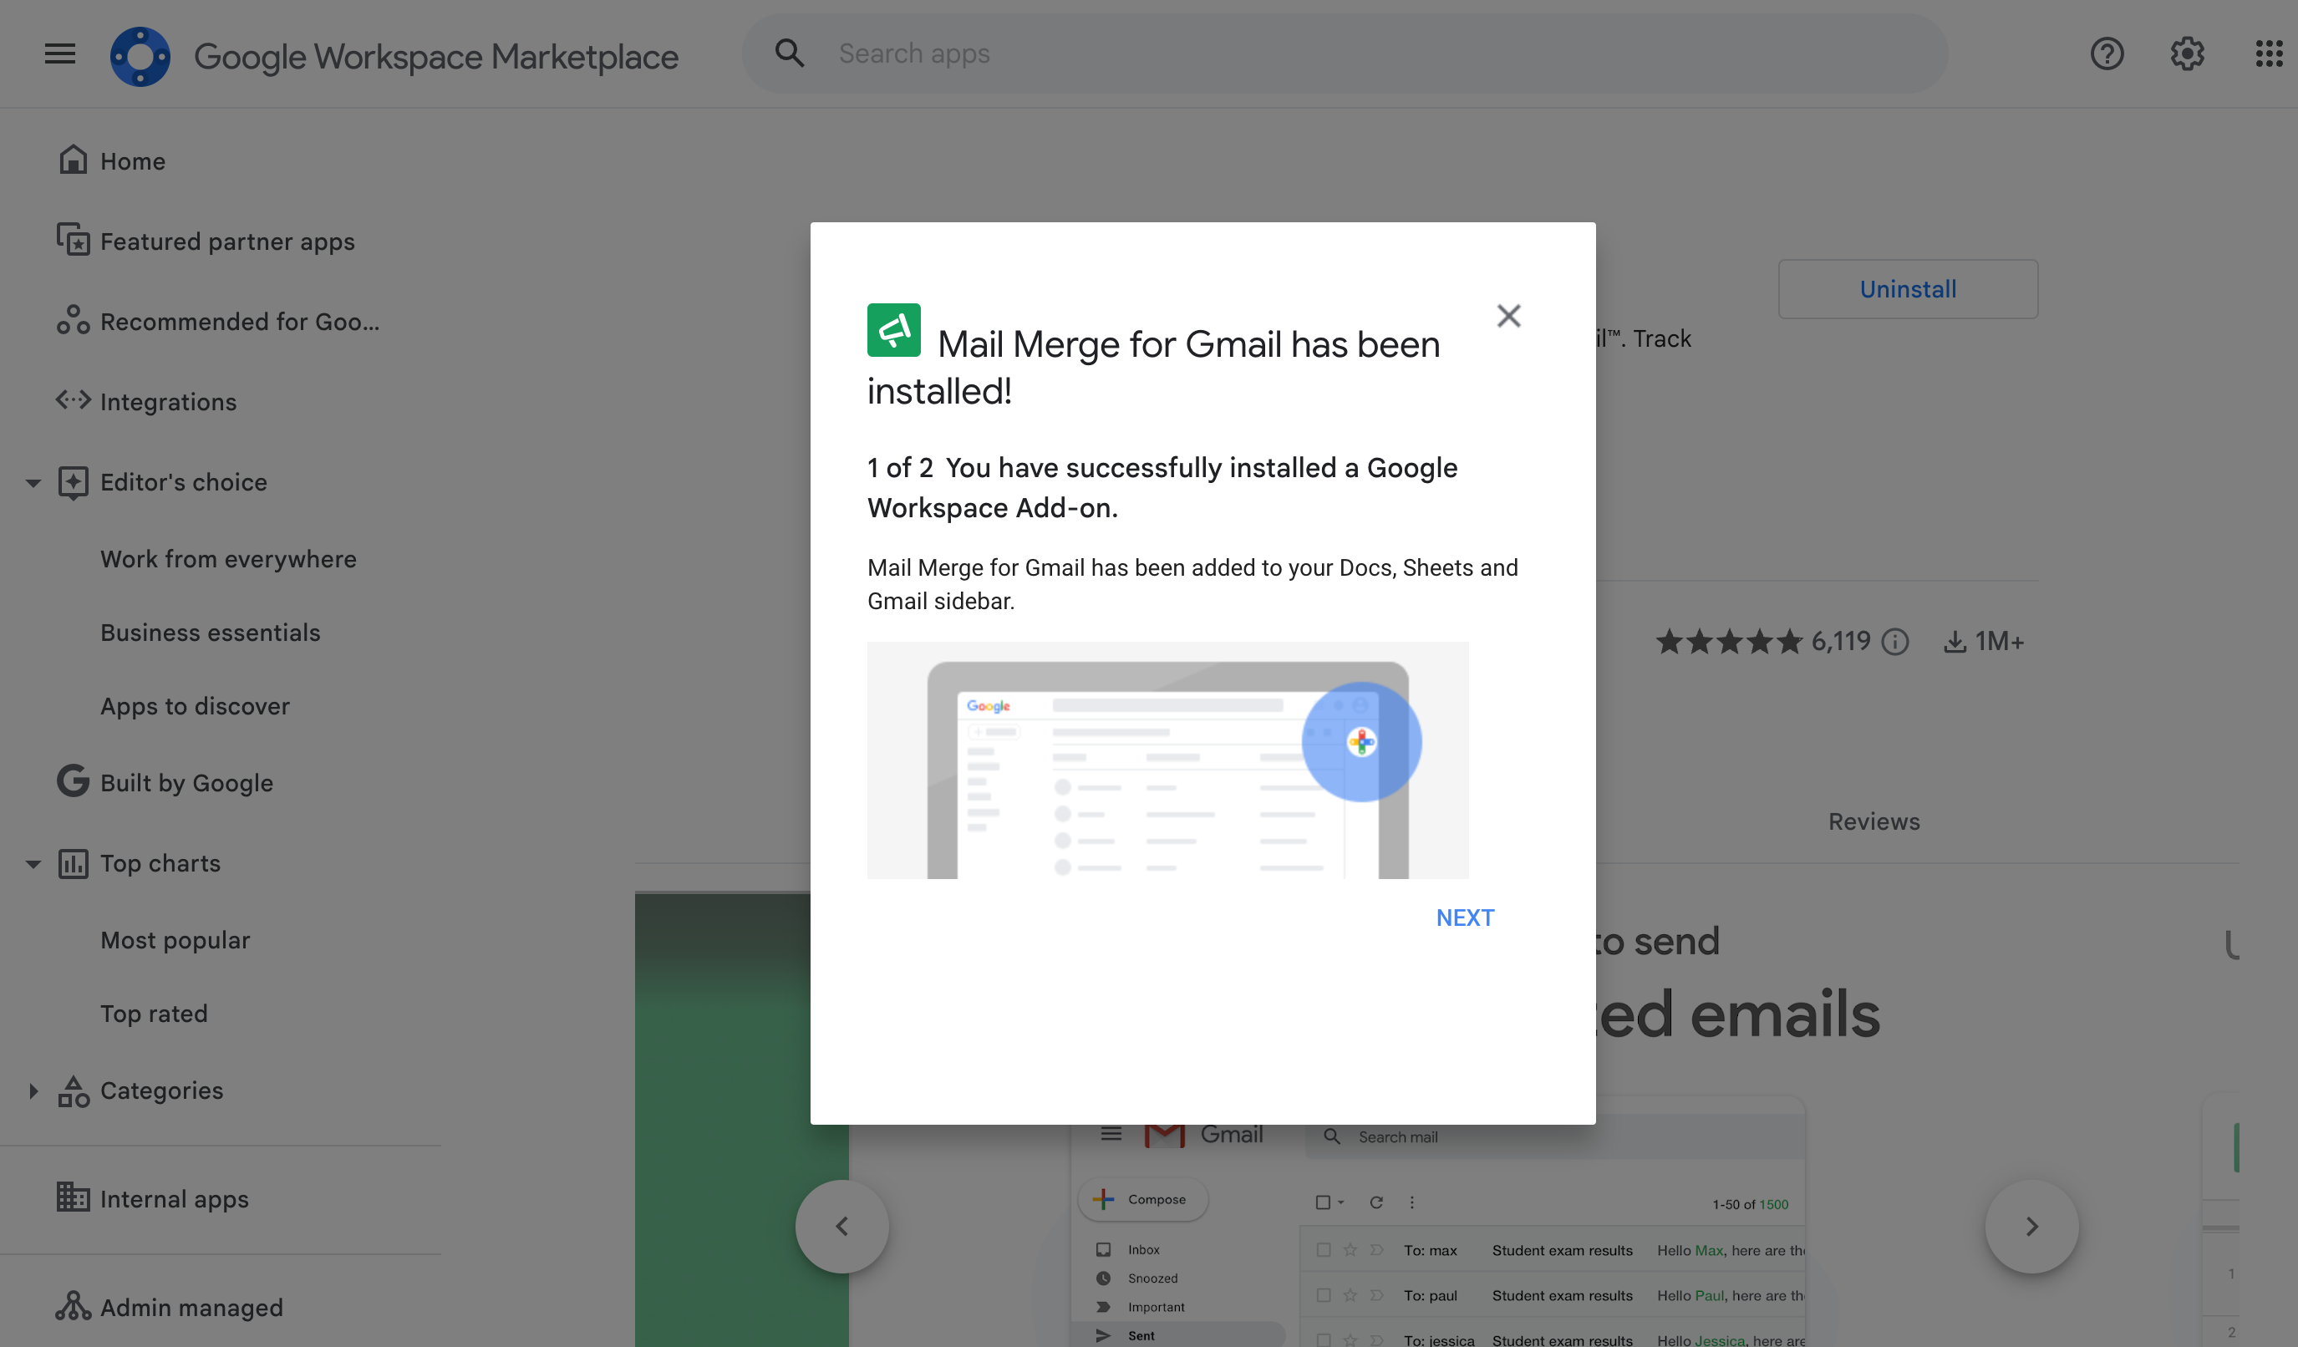This screenshot has width=2298, height=1347.
Task: Click NEXT in the dialog
Action: pos(1465,917)
